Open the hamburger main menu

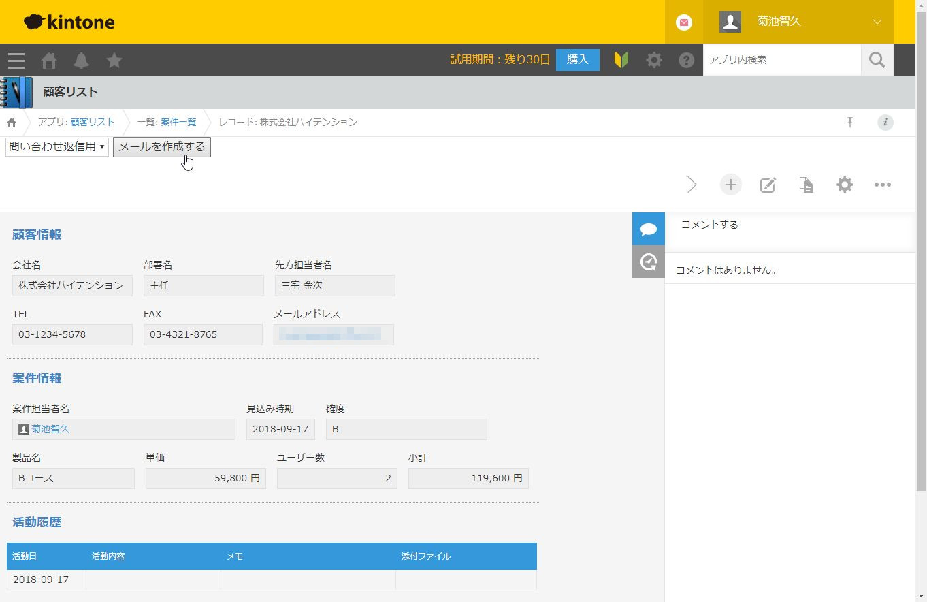16,61
